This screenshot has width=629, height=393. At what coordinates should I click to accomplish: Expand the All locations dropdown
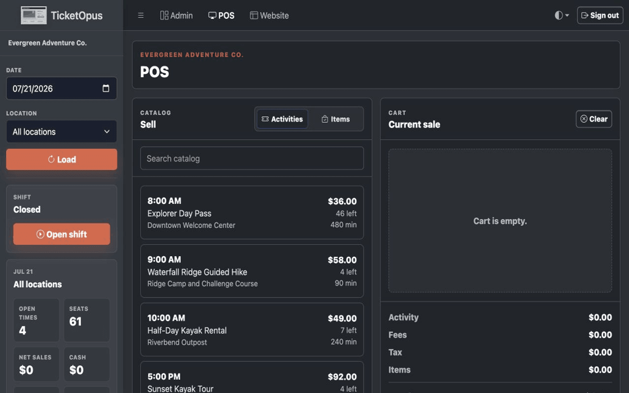[x=61, y=132]
